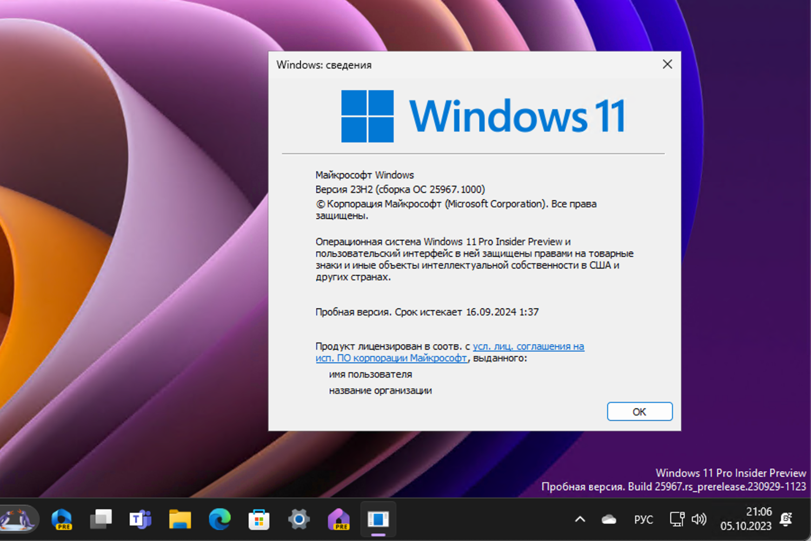Switch keyboard language from РУС
Viewport: 811px width, 541px height.
(x=643, y=519)
